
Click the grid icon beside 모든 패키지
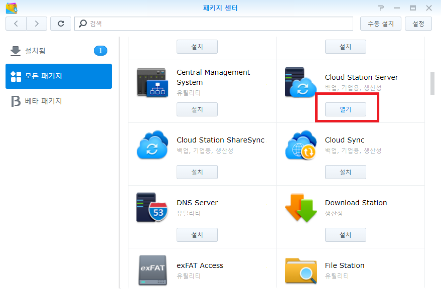tap(16, 76)
